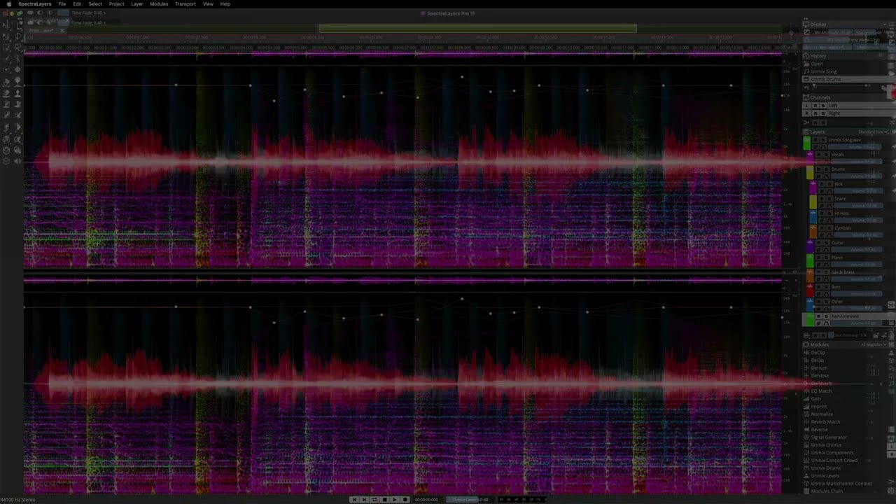Open the Project menu
Screen dimensions: 896x504
[x=116, y=3]
